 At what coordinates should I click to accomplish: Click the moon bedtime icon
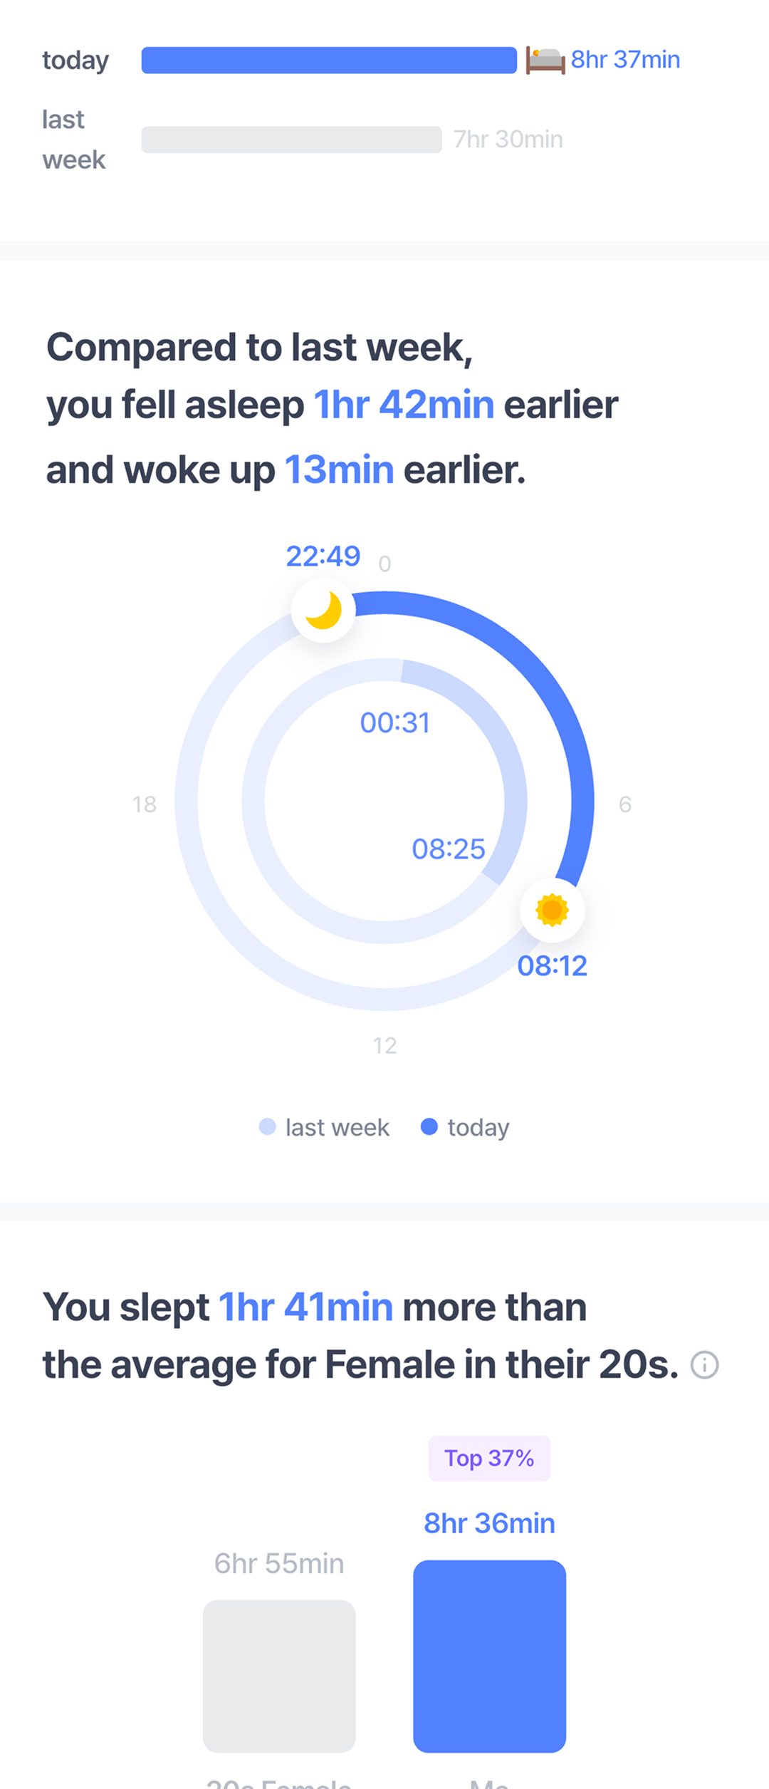(323, 611)
